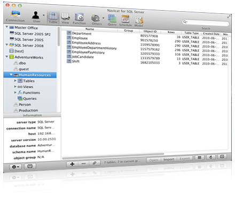Open the Others dropdown arrow
This screenshot has height=198, width=235.
pyautogui.click(x=104, y=18)
